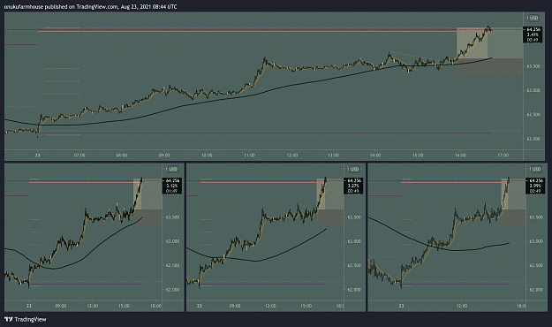Click 63.500 on the top chart price axis
This screenshot has width=552, height=327.
click(x=533, y=66)
